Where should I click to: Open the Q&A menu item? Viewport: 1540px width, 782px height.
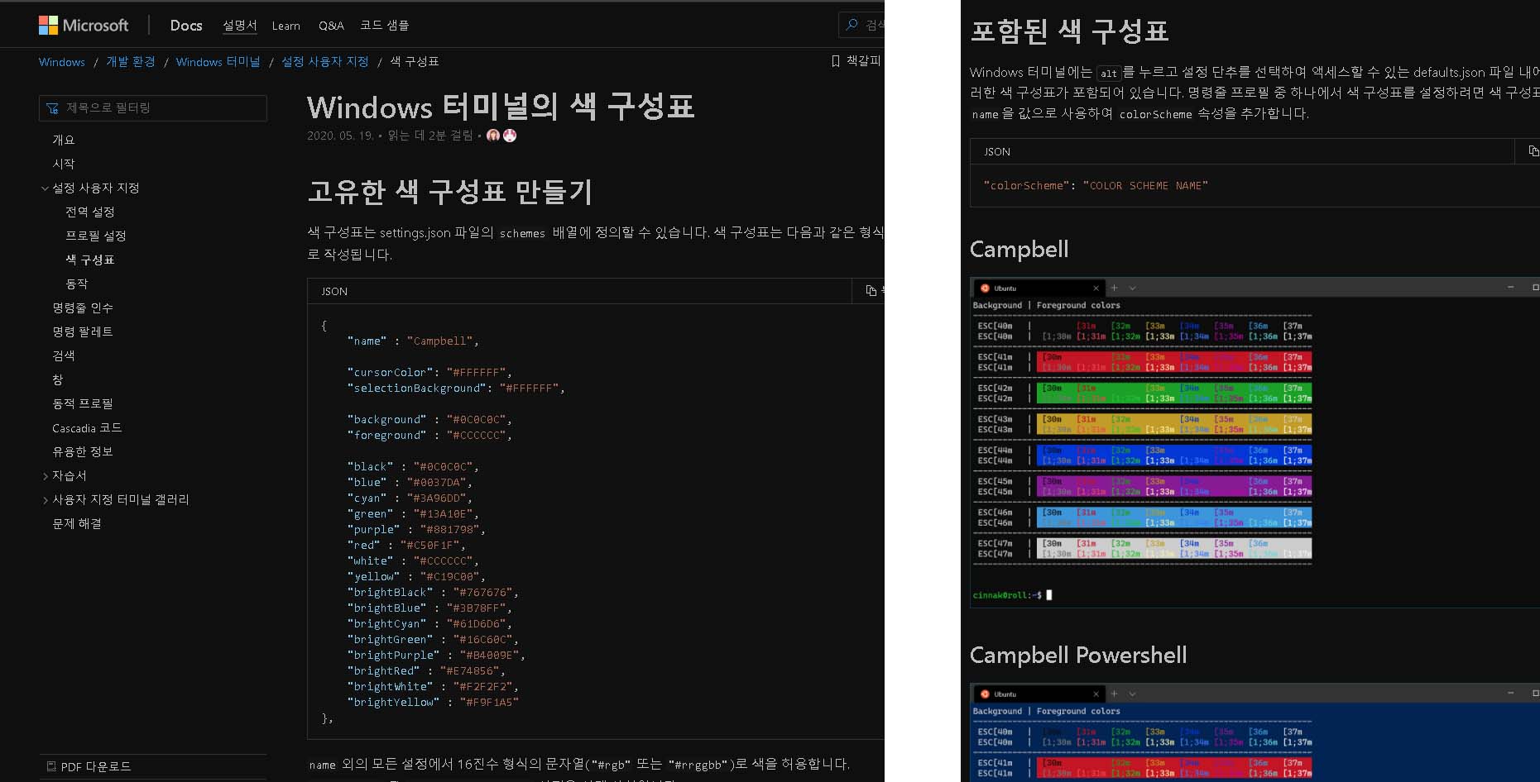click(331, 26)
